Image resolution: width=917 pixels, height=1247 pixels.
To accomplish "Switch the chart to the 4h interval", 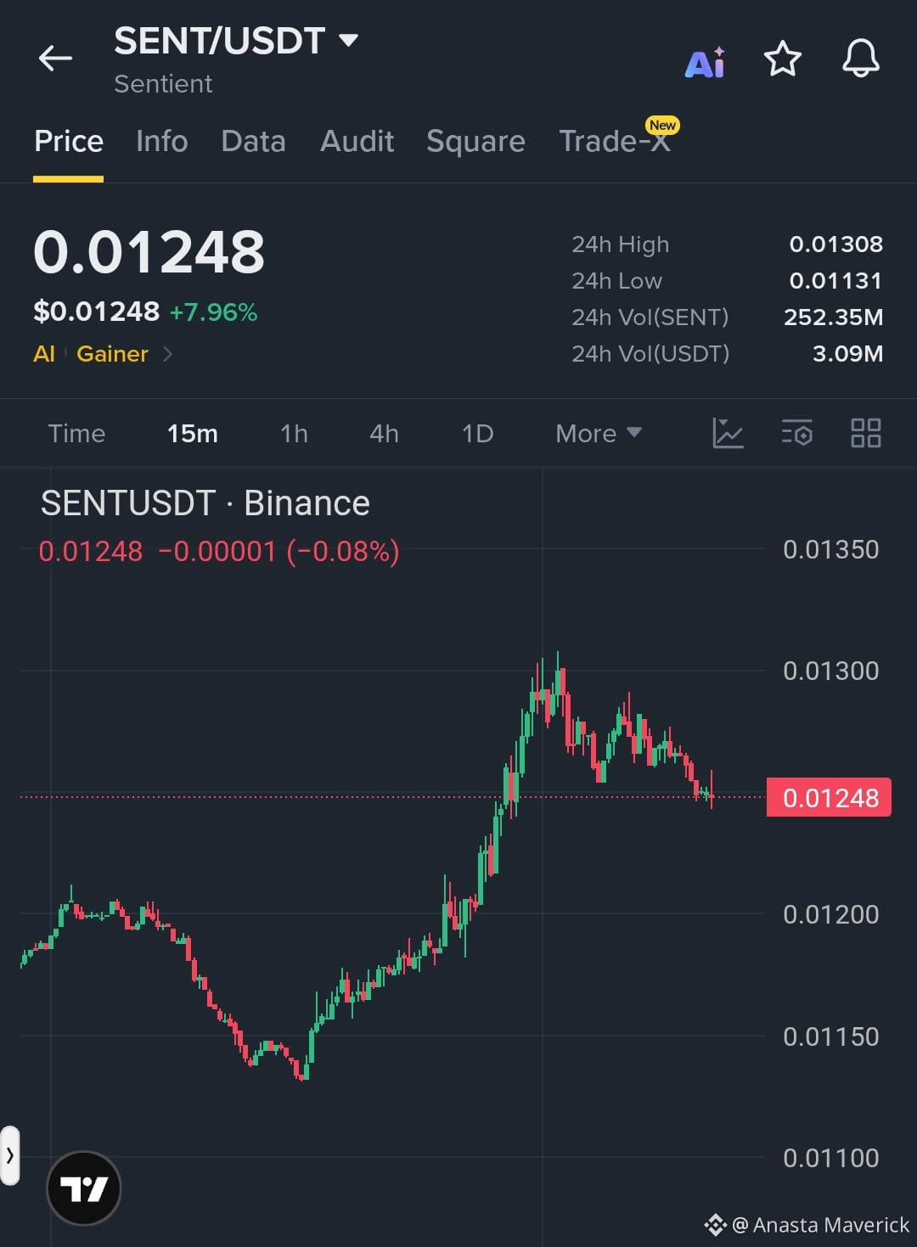I will (384, 434).
